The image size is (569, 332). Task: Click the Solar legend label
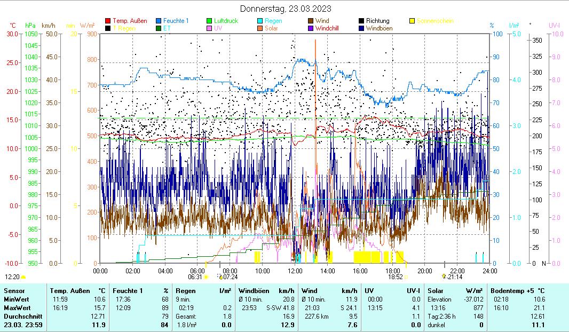(x=271, y=28)
